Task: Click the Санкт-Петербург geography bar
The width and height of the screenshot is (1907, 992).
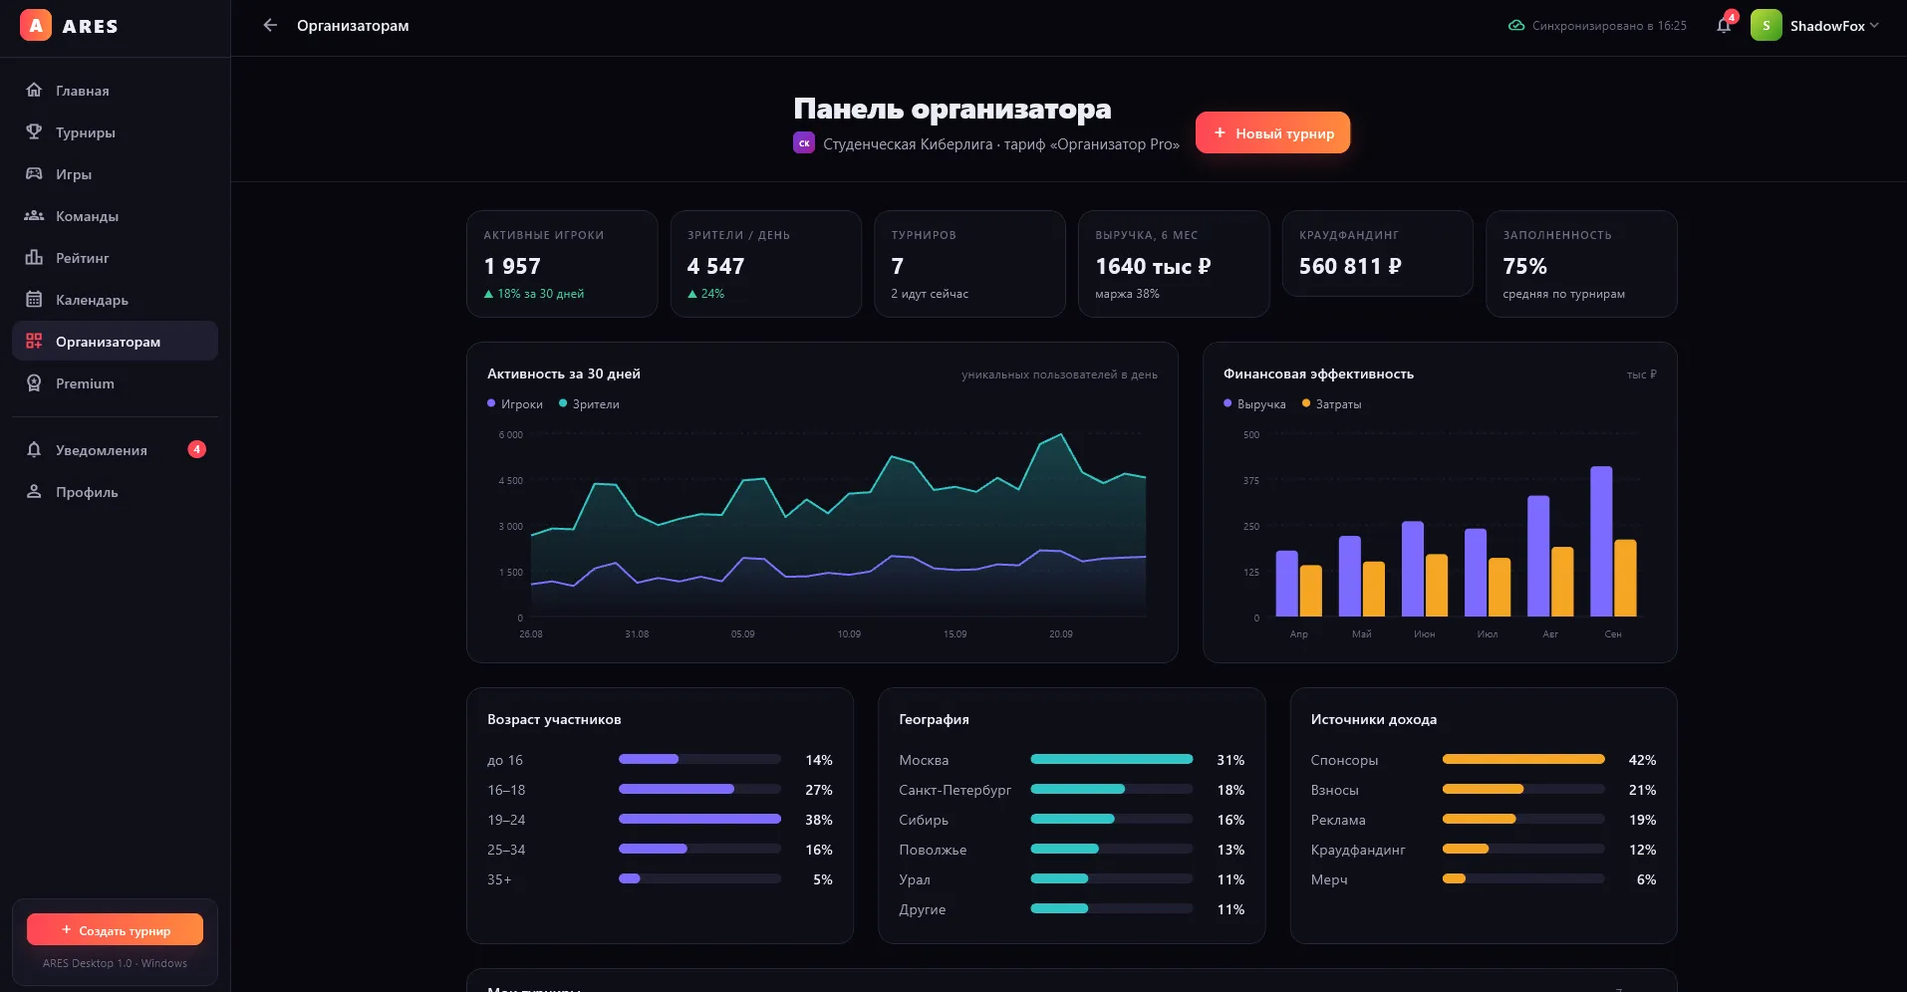Action: click(1112, 790)
